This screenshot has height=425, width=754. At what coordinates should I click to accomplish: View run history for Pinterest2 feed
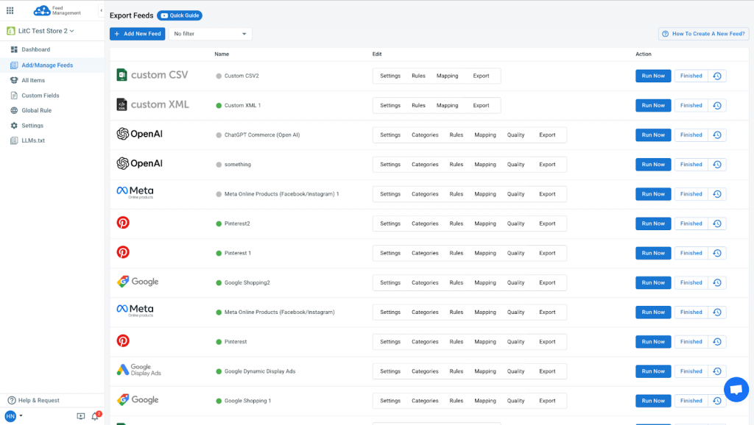pyautogui.click(x=717, y=224)
